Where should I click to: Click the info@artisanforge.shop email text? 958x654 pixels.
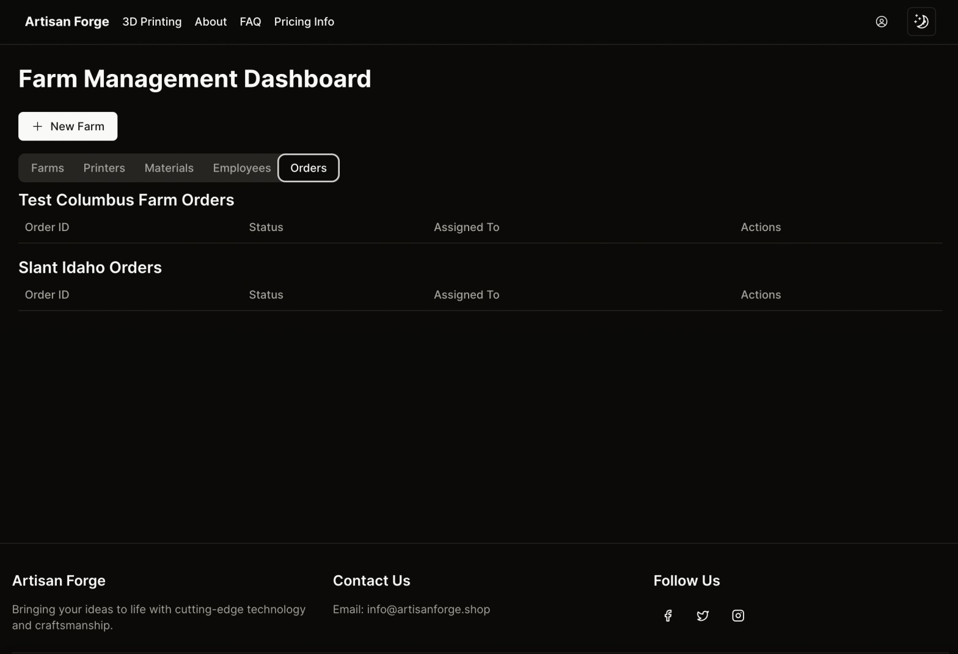pyautogui.click(x=428, y=609)
